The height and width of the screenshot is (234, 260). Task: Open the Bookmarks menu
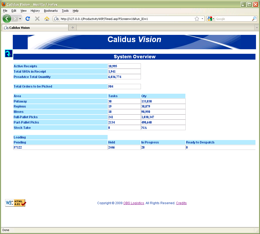point(51,11)
